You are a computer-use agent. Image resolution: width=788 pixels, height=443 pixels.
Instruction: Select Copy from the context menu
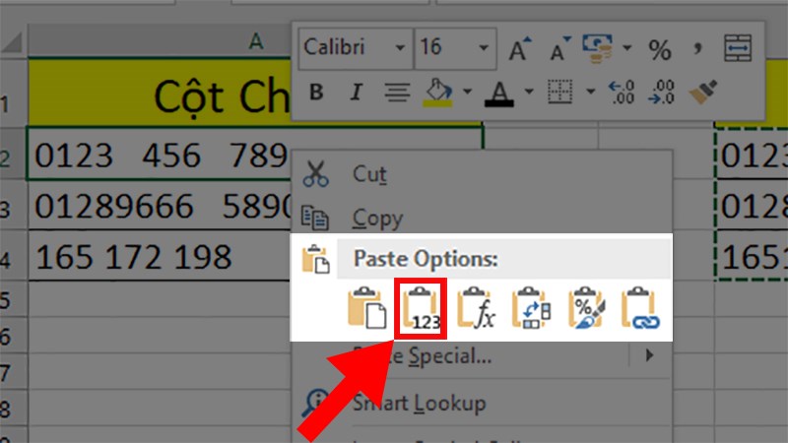pos(375,216)
